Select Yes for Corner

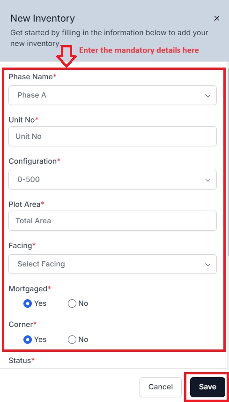coord(28,340)
